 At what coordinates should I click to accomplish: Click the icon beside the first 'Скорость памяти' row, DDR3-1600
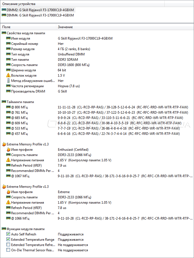pyautogui.click(x=8, y=65)
